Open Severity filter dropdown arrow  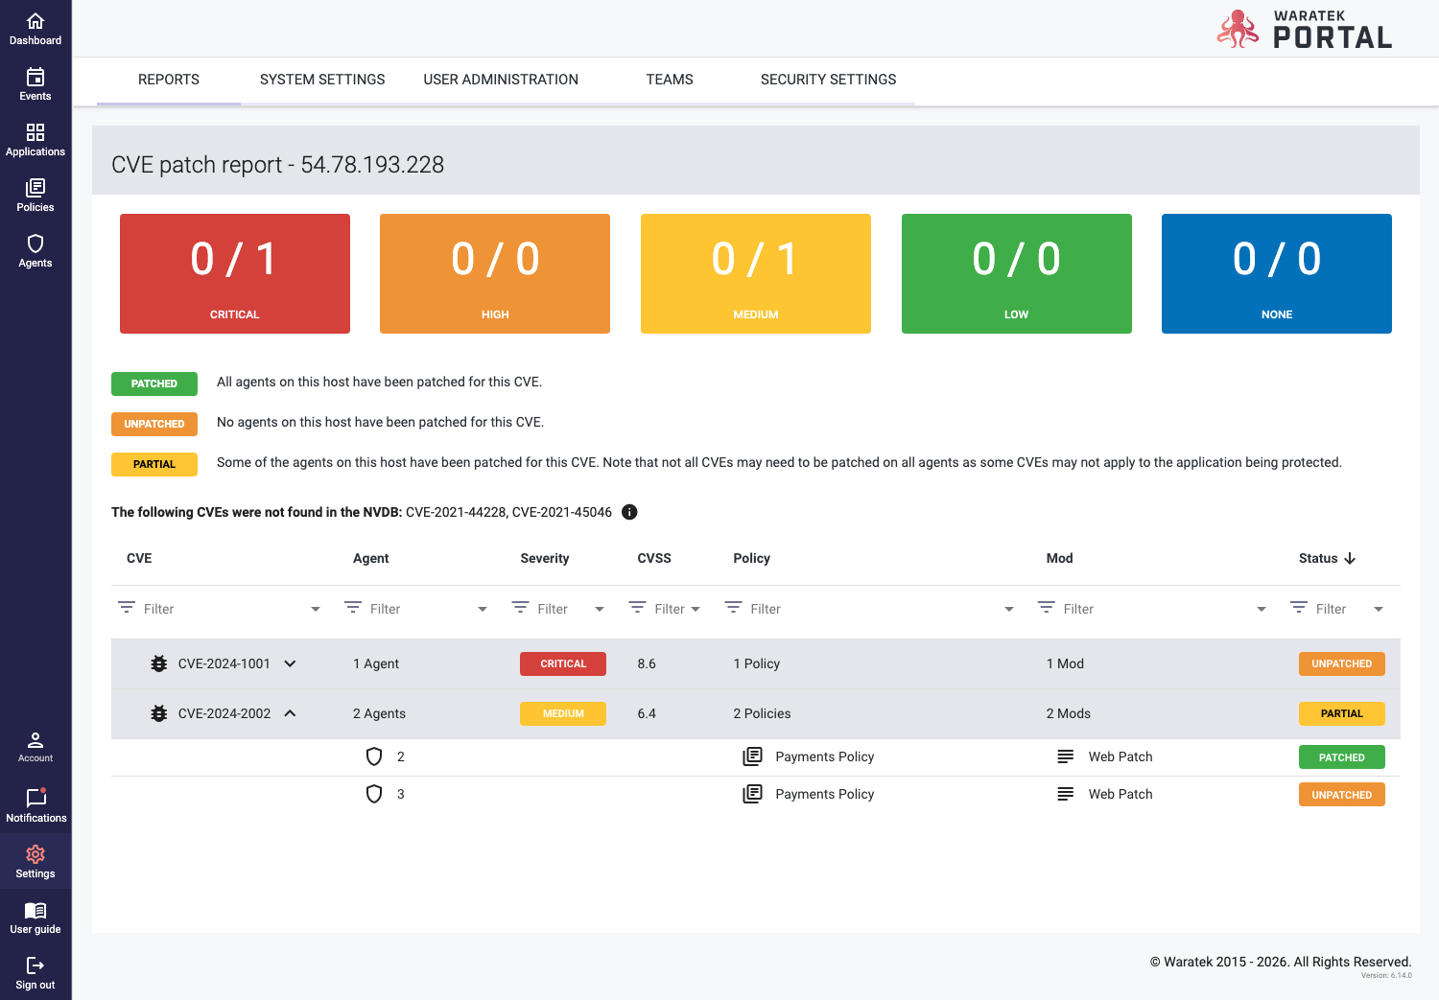pos(600,609)
